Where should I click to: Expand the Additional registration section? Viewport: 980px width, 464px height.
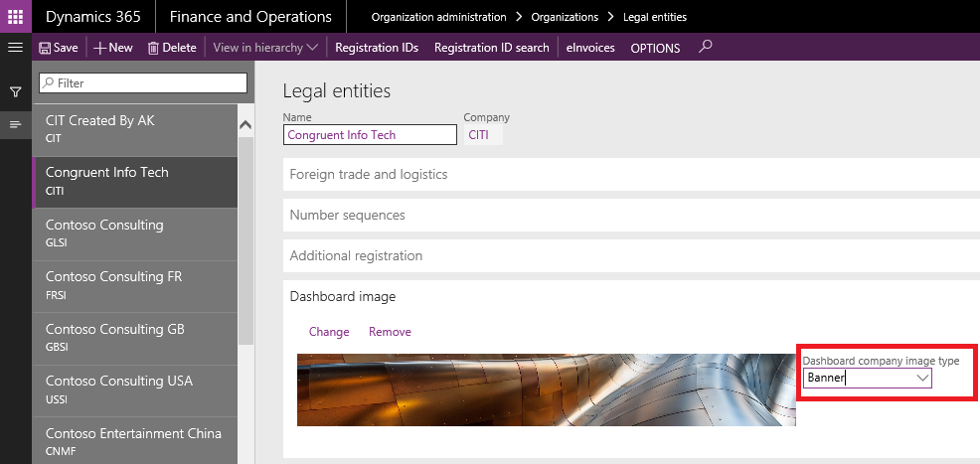click(631, 255)
